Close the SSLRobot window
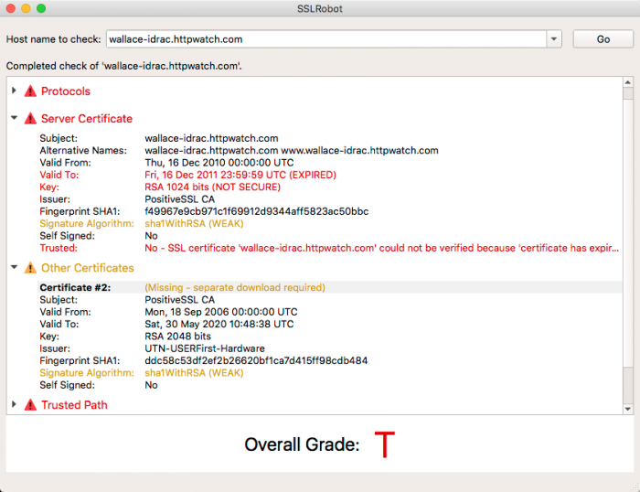The height and width of the screenshot is (492, 640). tap(11, 8)
